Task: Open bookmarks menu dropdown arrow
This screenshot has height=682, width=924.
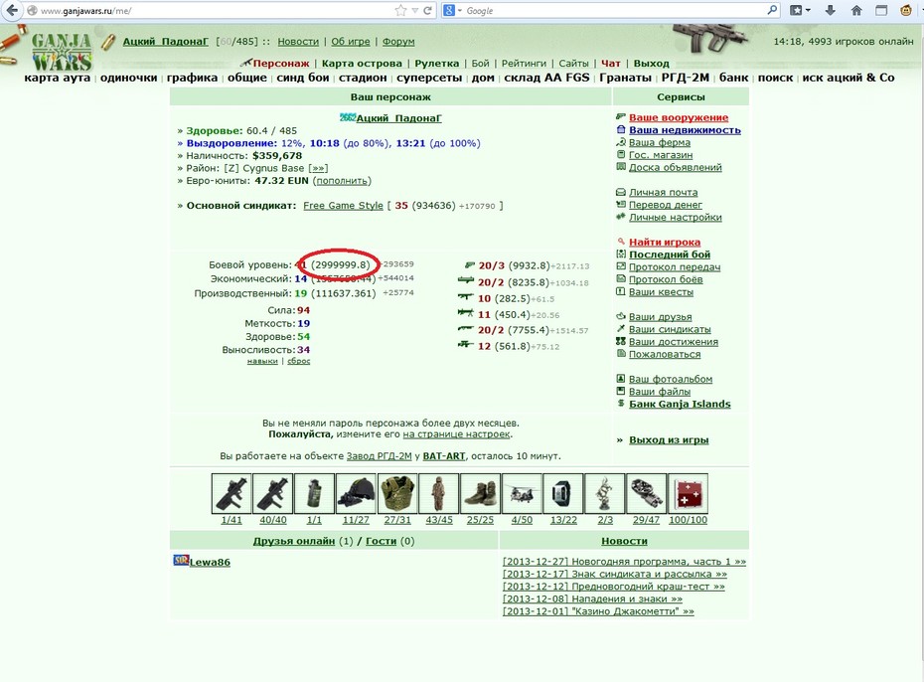Action: 808,11
